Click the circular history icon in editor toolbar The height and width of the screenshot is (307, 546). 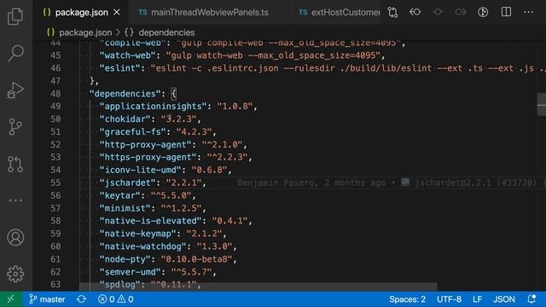(483, 12)
